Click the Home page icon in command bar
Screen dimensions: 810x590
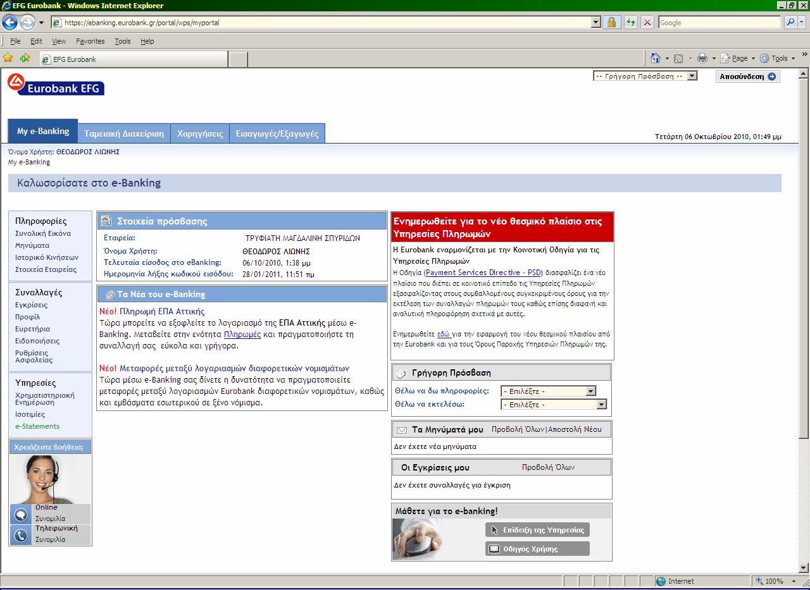(656, 58)
